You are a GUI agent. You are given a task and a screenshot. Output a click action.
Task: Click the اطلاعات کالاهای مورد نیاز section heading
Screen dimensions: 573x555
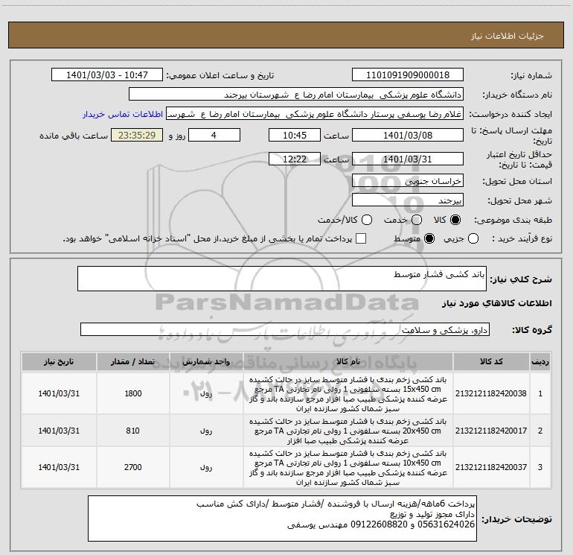[497, 303]
